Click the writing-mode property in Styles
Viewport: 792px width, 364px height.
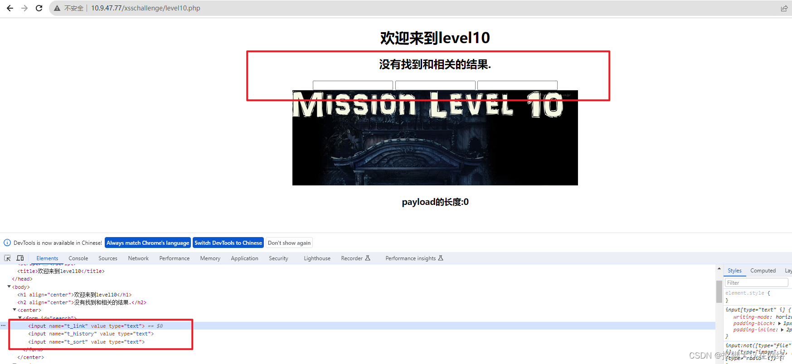(x=753, y=317)
